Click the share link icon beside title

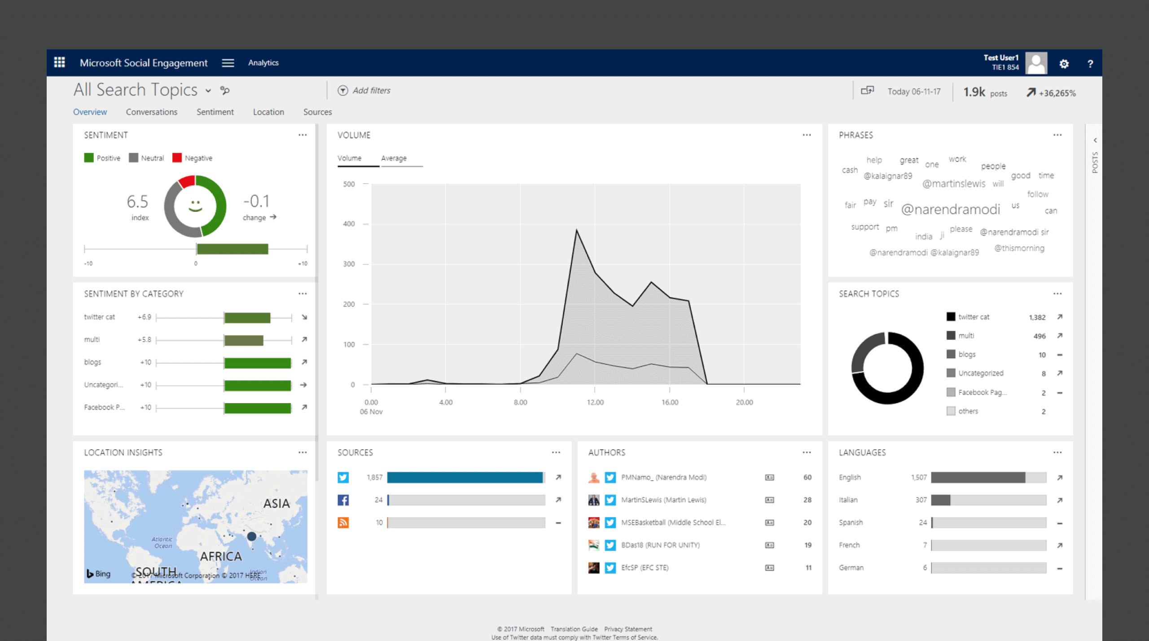[x=225, y=91]
